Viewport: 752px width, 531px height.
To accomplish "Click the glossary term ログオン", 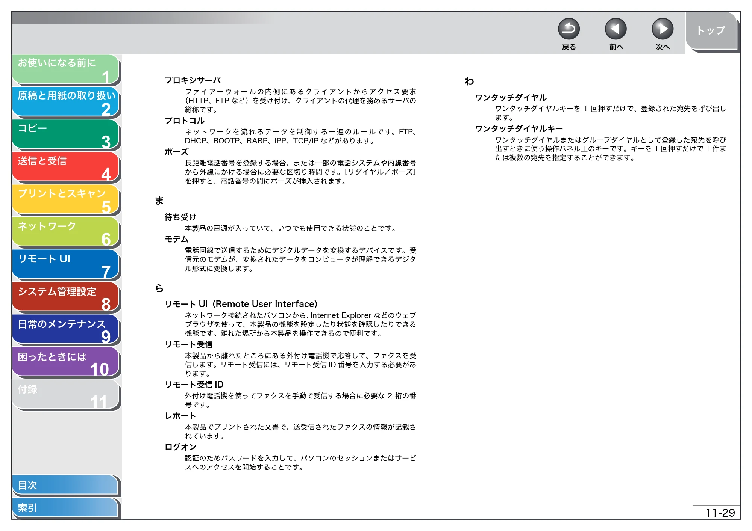I will 180,447.
